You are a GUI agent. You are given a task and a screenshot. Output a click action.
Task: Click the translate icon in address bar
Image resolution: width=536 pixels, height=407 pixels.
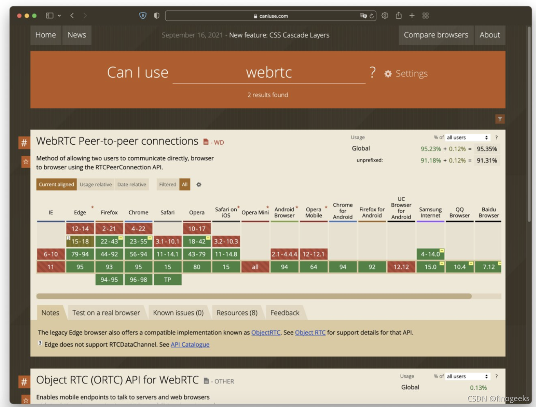(363, 16)
